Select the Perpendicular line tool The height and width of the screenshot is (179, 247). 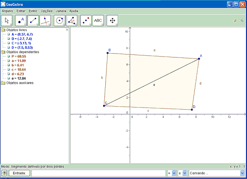(45, 20)
